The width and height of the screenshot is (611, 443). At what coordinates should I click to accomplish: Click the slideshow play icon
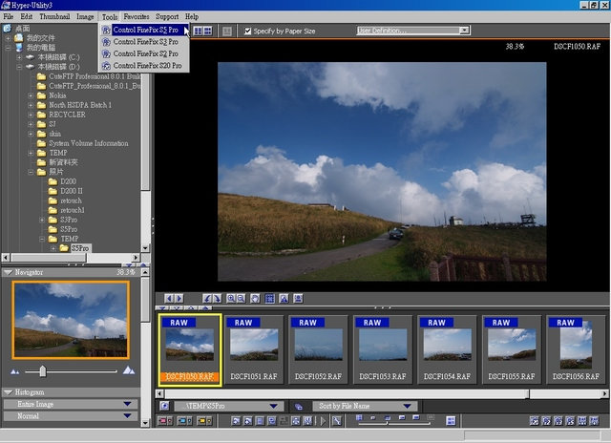pos(323,421)
